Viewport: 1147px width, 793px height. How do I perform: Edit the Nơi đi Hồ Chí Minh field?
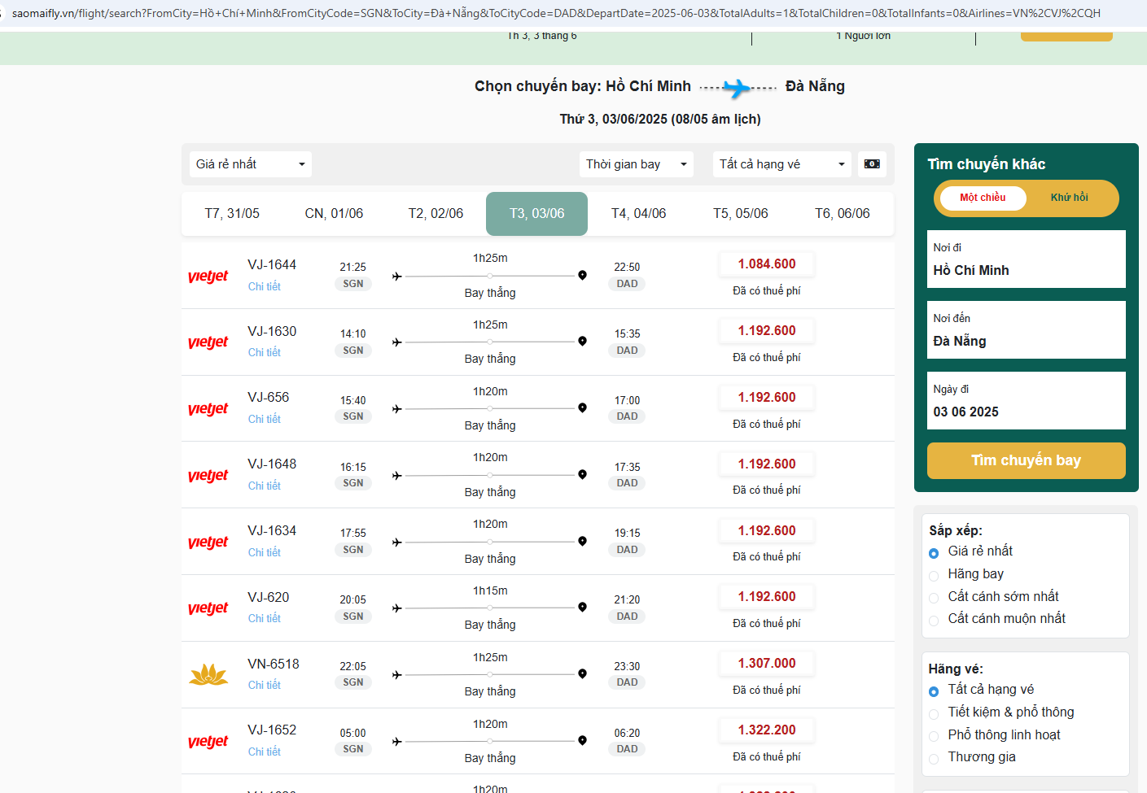[1026, 259]
